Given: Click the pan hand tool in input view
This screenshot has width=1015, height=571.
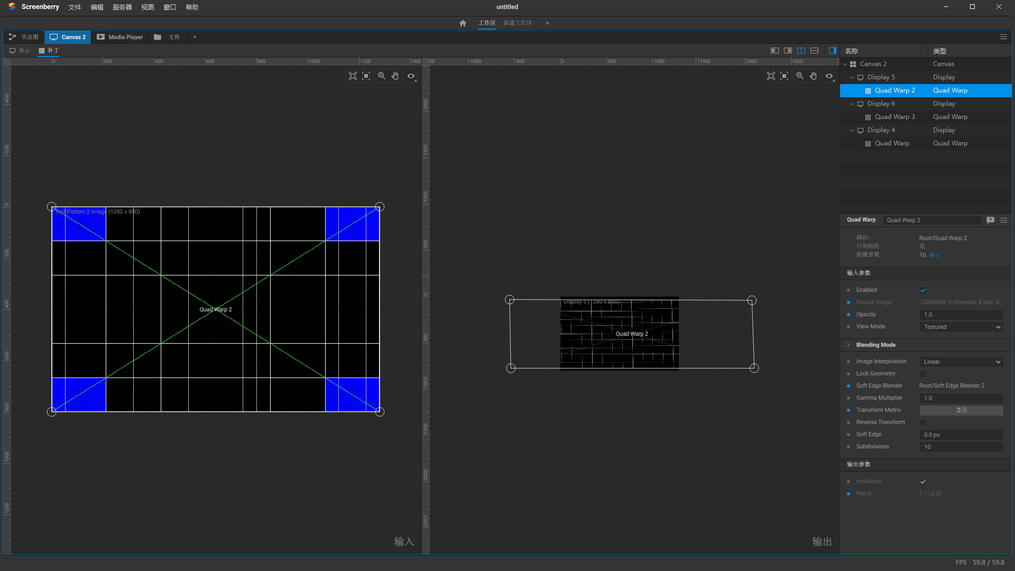Looking at the screenshot, I should (395, 76).
